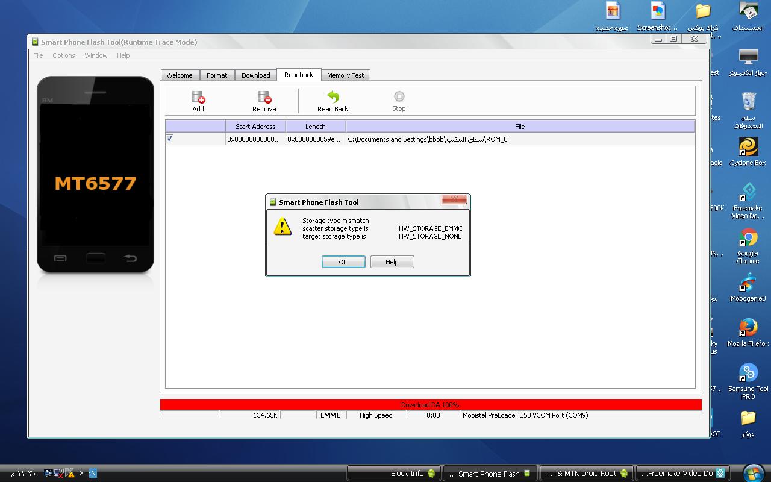Launch Mozilla Firefox desktop shortcut
Screen dimensions: 771x482
point(748,333)
